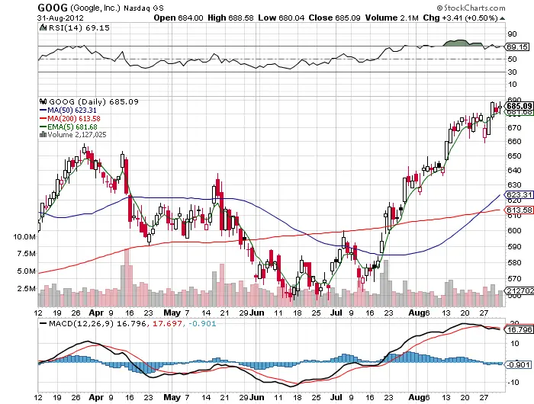
Task: Click the red MA(200) legend line swatch
Action: pos(43,118)
